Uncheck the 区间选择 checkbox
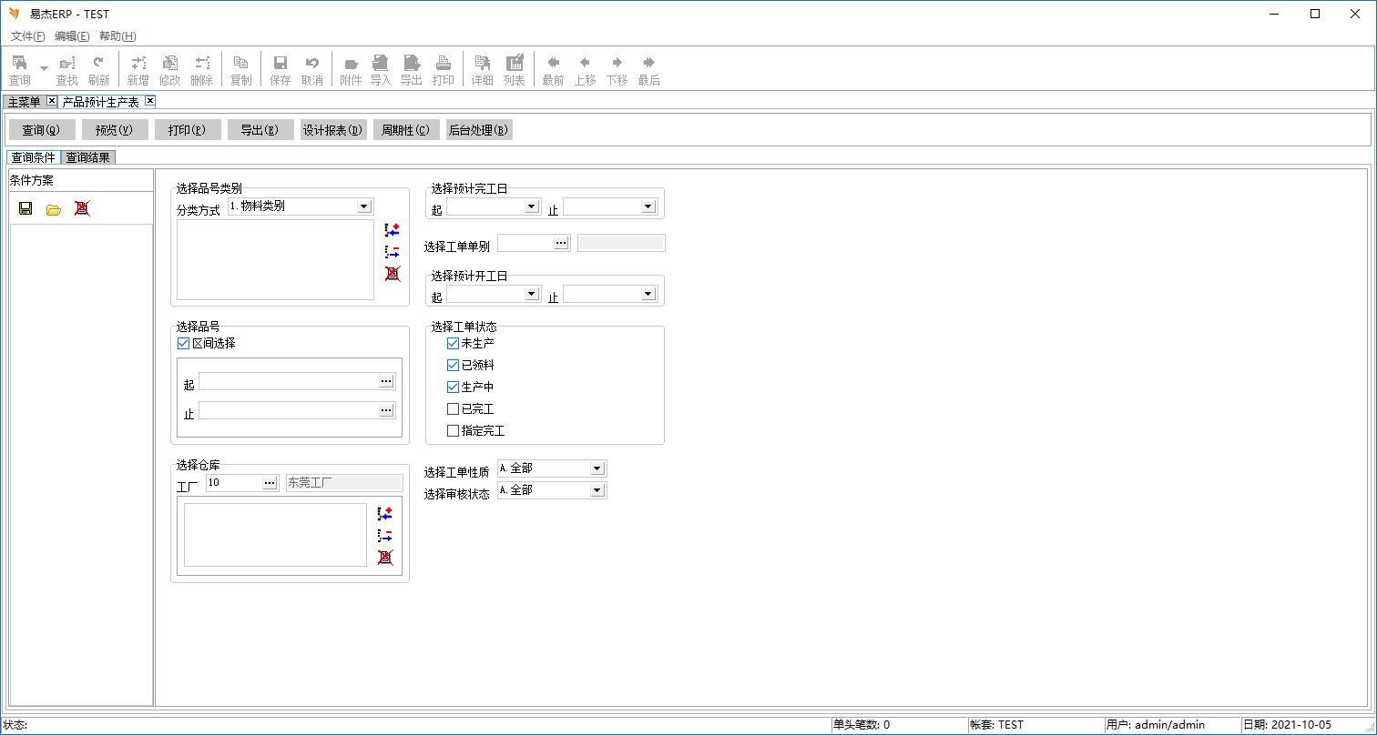 tap(184, 344)
